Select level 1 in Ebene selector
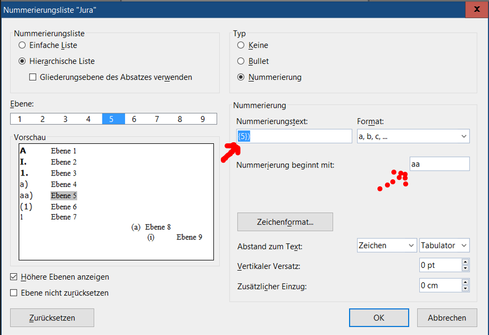Viewport: 489px width, 335px height. [20, 119]
